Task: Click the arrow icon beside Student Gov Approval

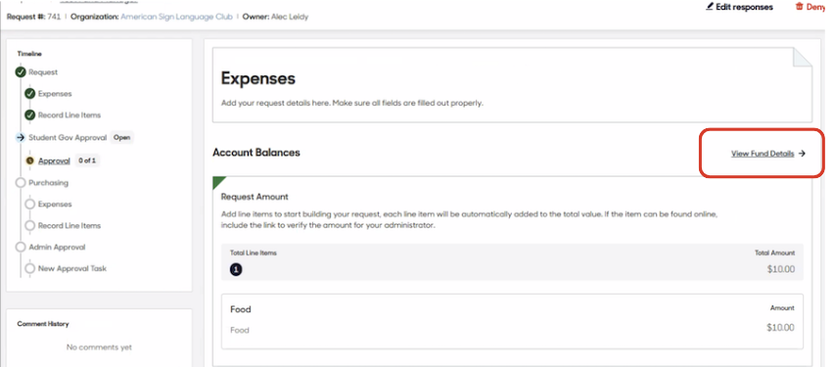Action: (21, 137)
